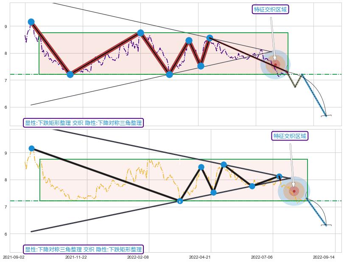The height and width of the screenshot is (262, 344).
Task: Select the leftmost blue marker in bottom chart
Action: coord(31,148)
